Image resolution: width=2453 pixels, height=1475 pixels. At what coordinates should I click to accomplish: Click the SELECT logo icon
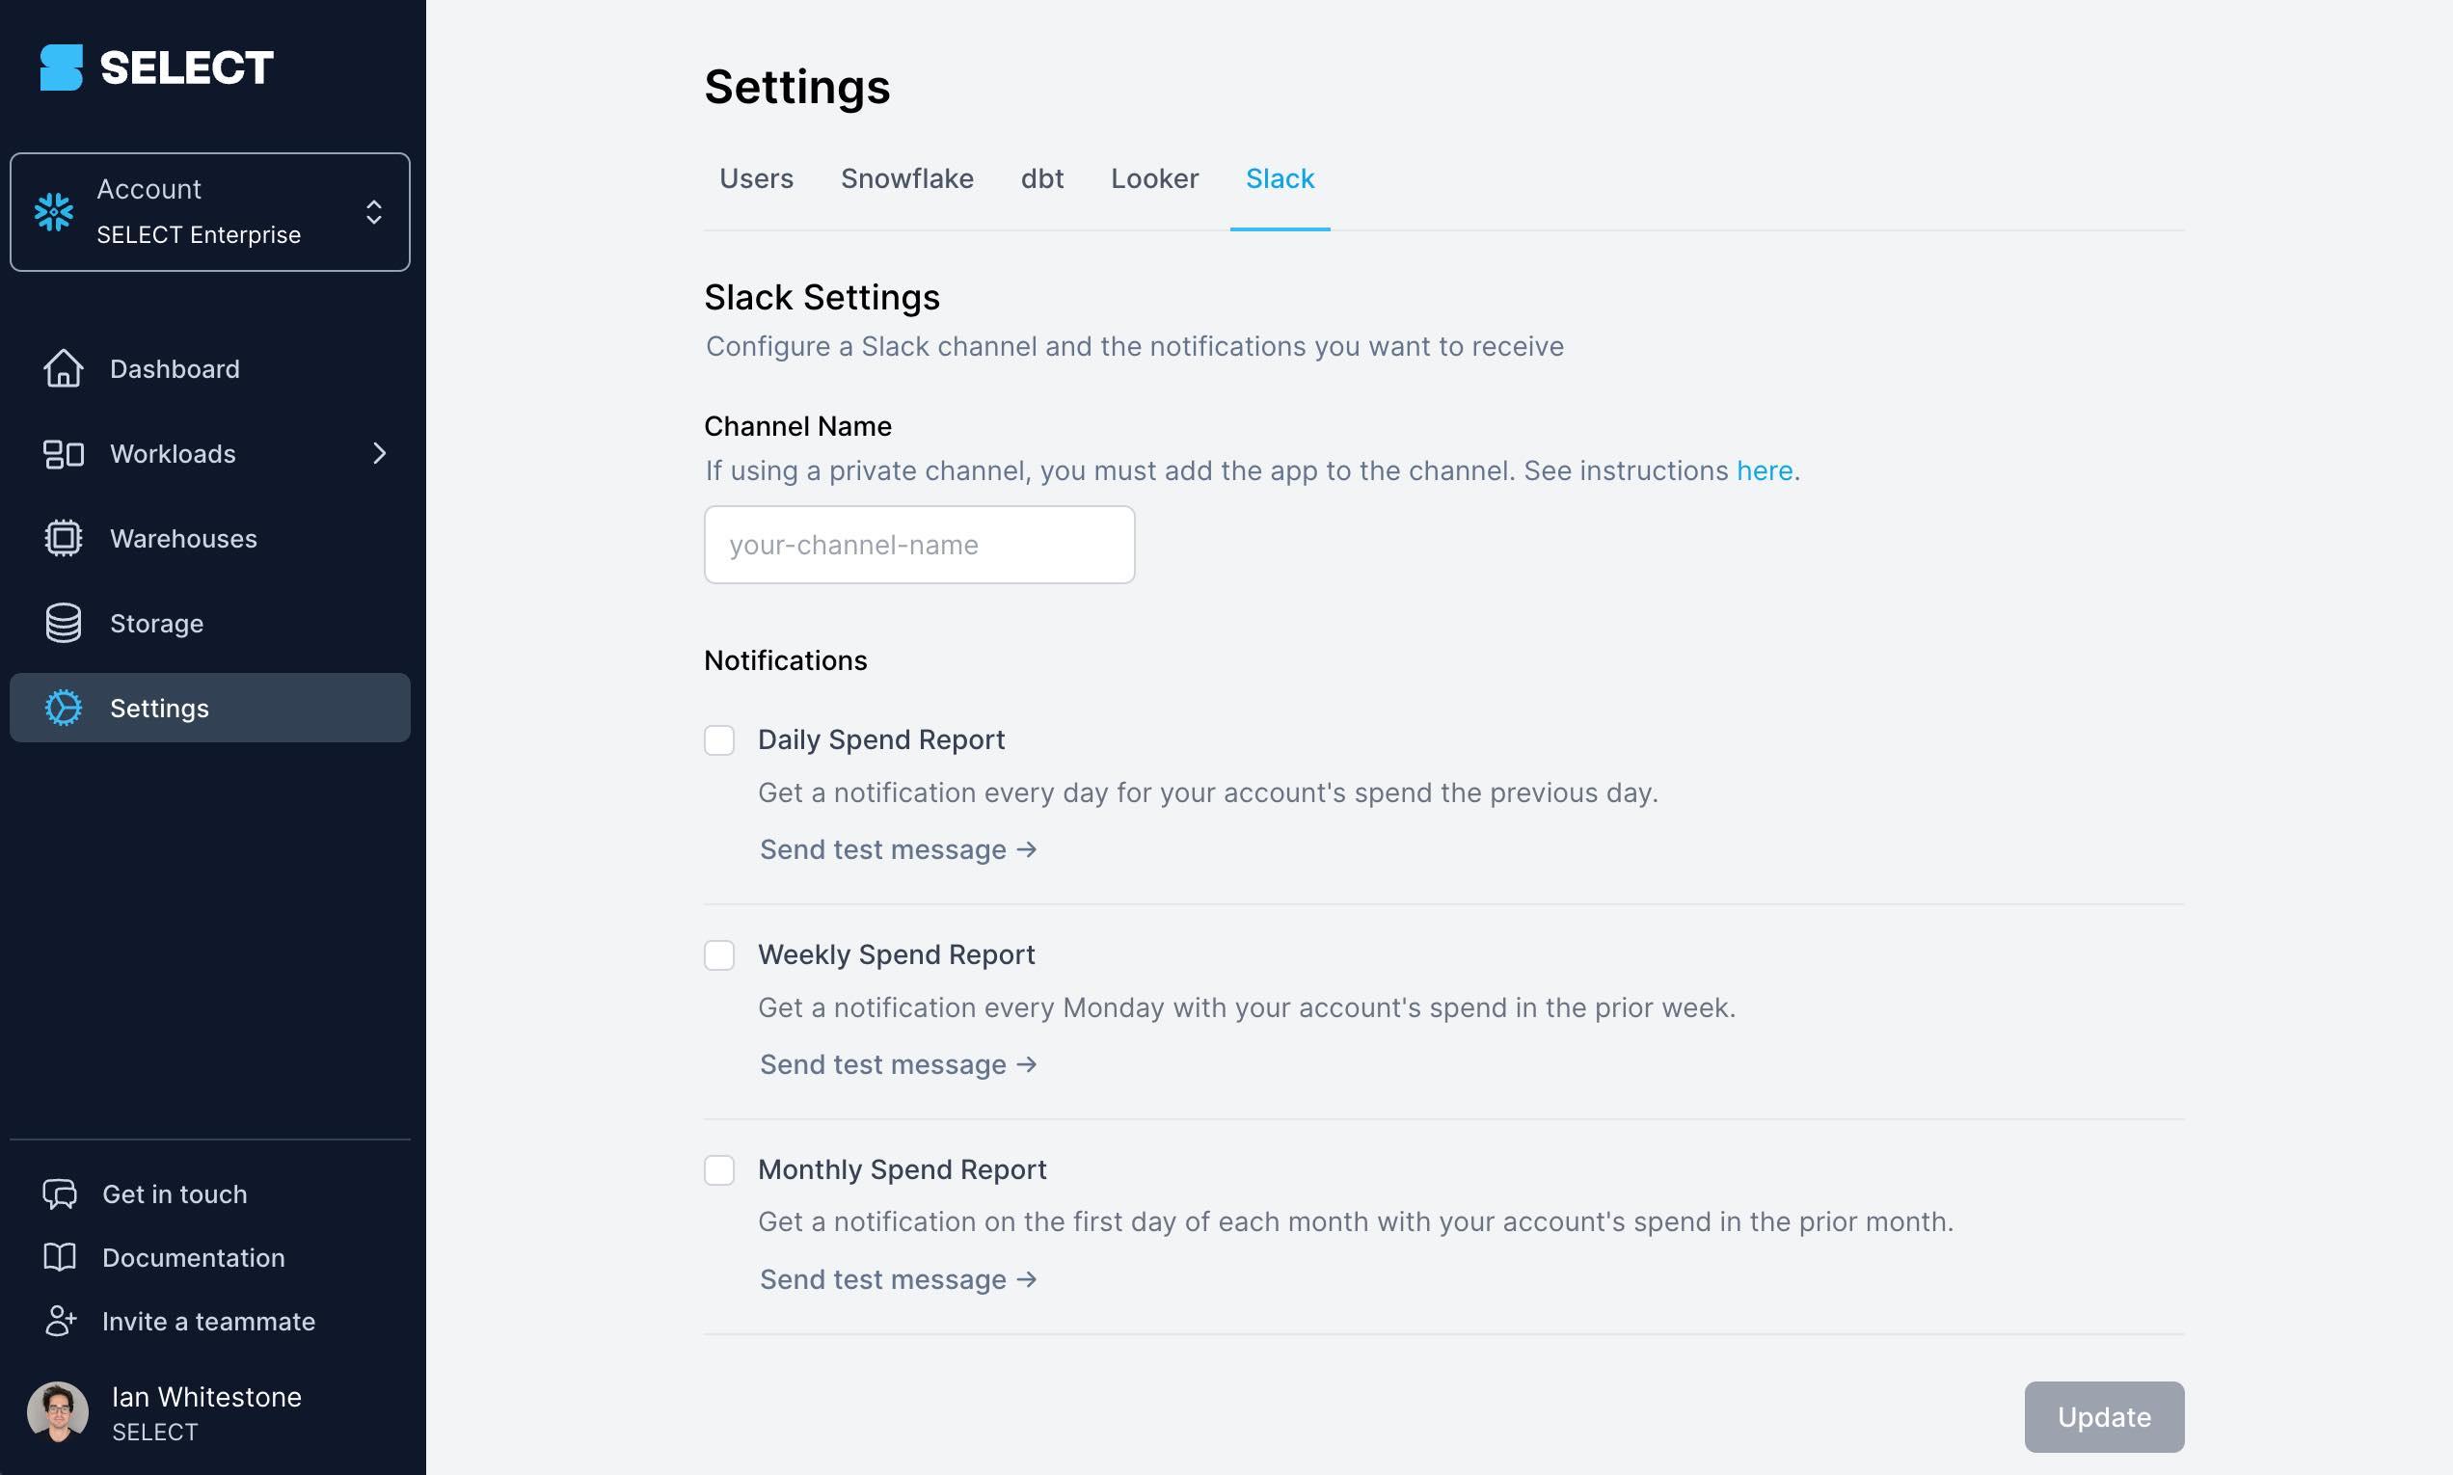pos(61,67)
